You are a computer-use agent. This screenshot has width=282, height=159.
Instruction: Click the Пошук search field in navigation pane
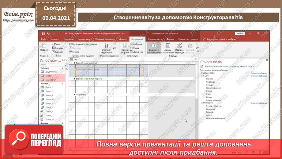pyautogui.click(x=52, y=65)
